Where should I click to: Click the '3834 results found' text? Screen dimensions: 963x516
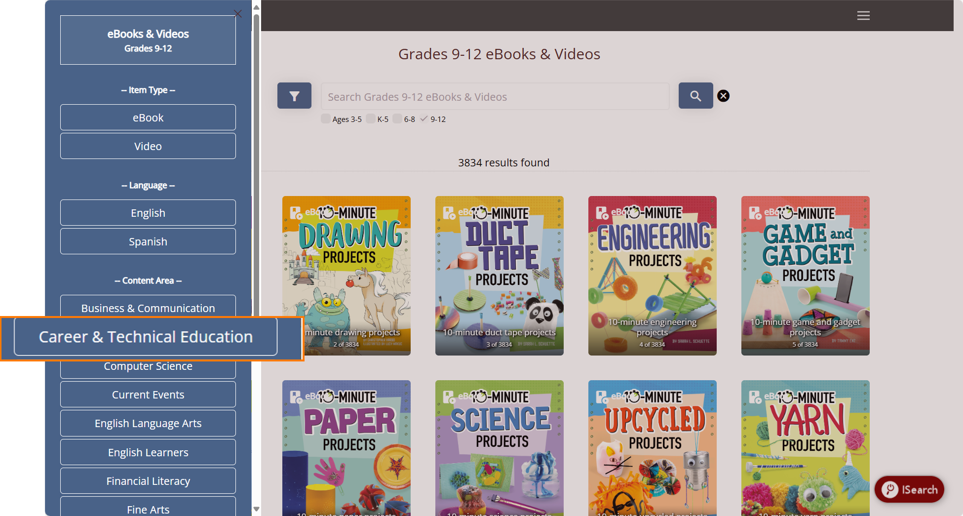coord(503,162)
